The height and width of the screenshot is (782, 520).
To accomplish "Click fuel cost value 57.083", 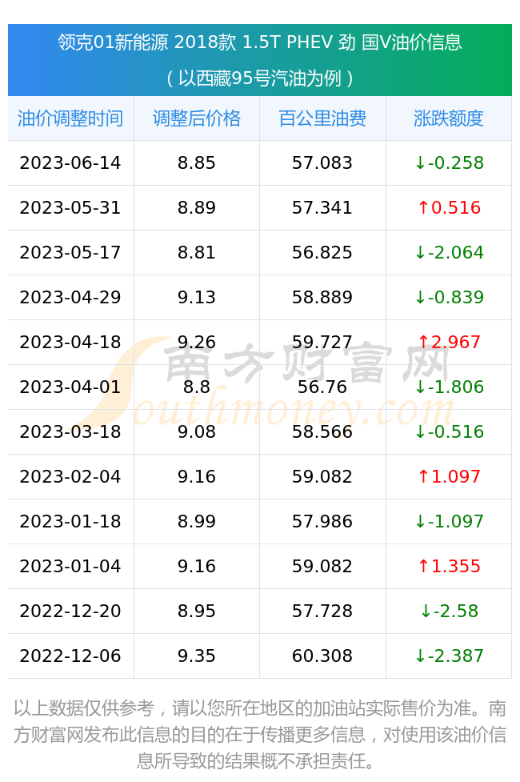I will 322,162.
